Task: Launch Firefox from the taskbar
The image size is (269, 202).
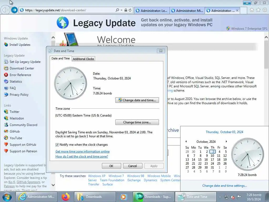Action: tap(66, 197)
